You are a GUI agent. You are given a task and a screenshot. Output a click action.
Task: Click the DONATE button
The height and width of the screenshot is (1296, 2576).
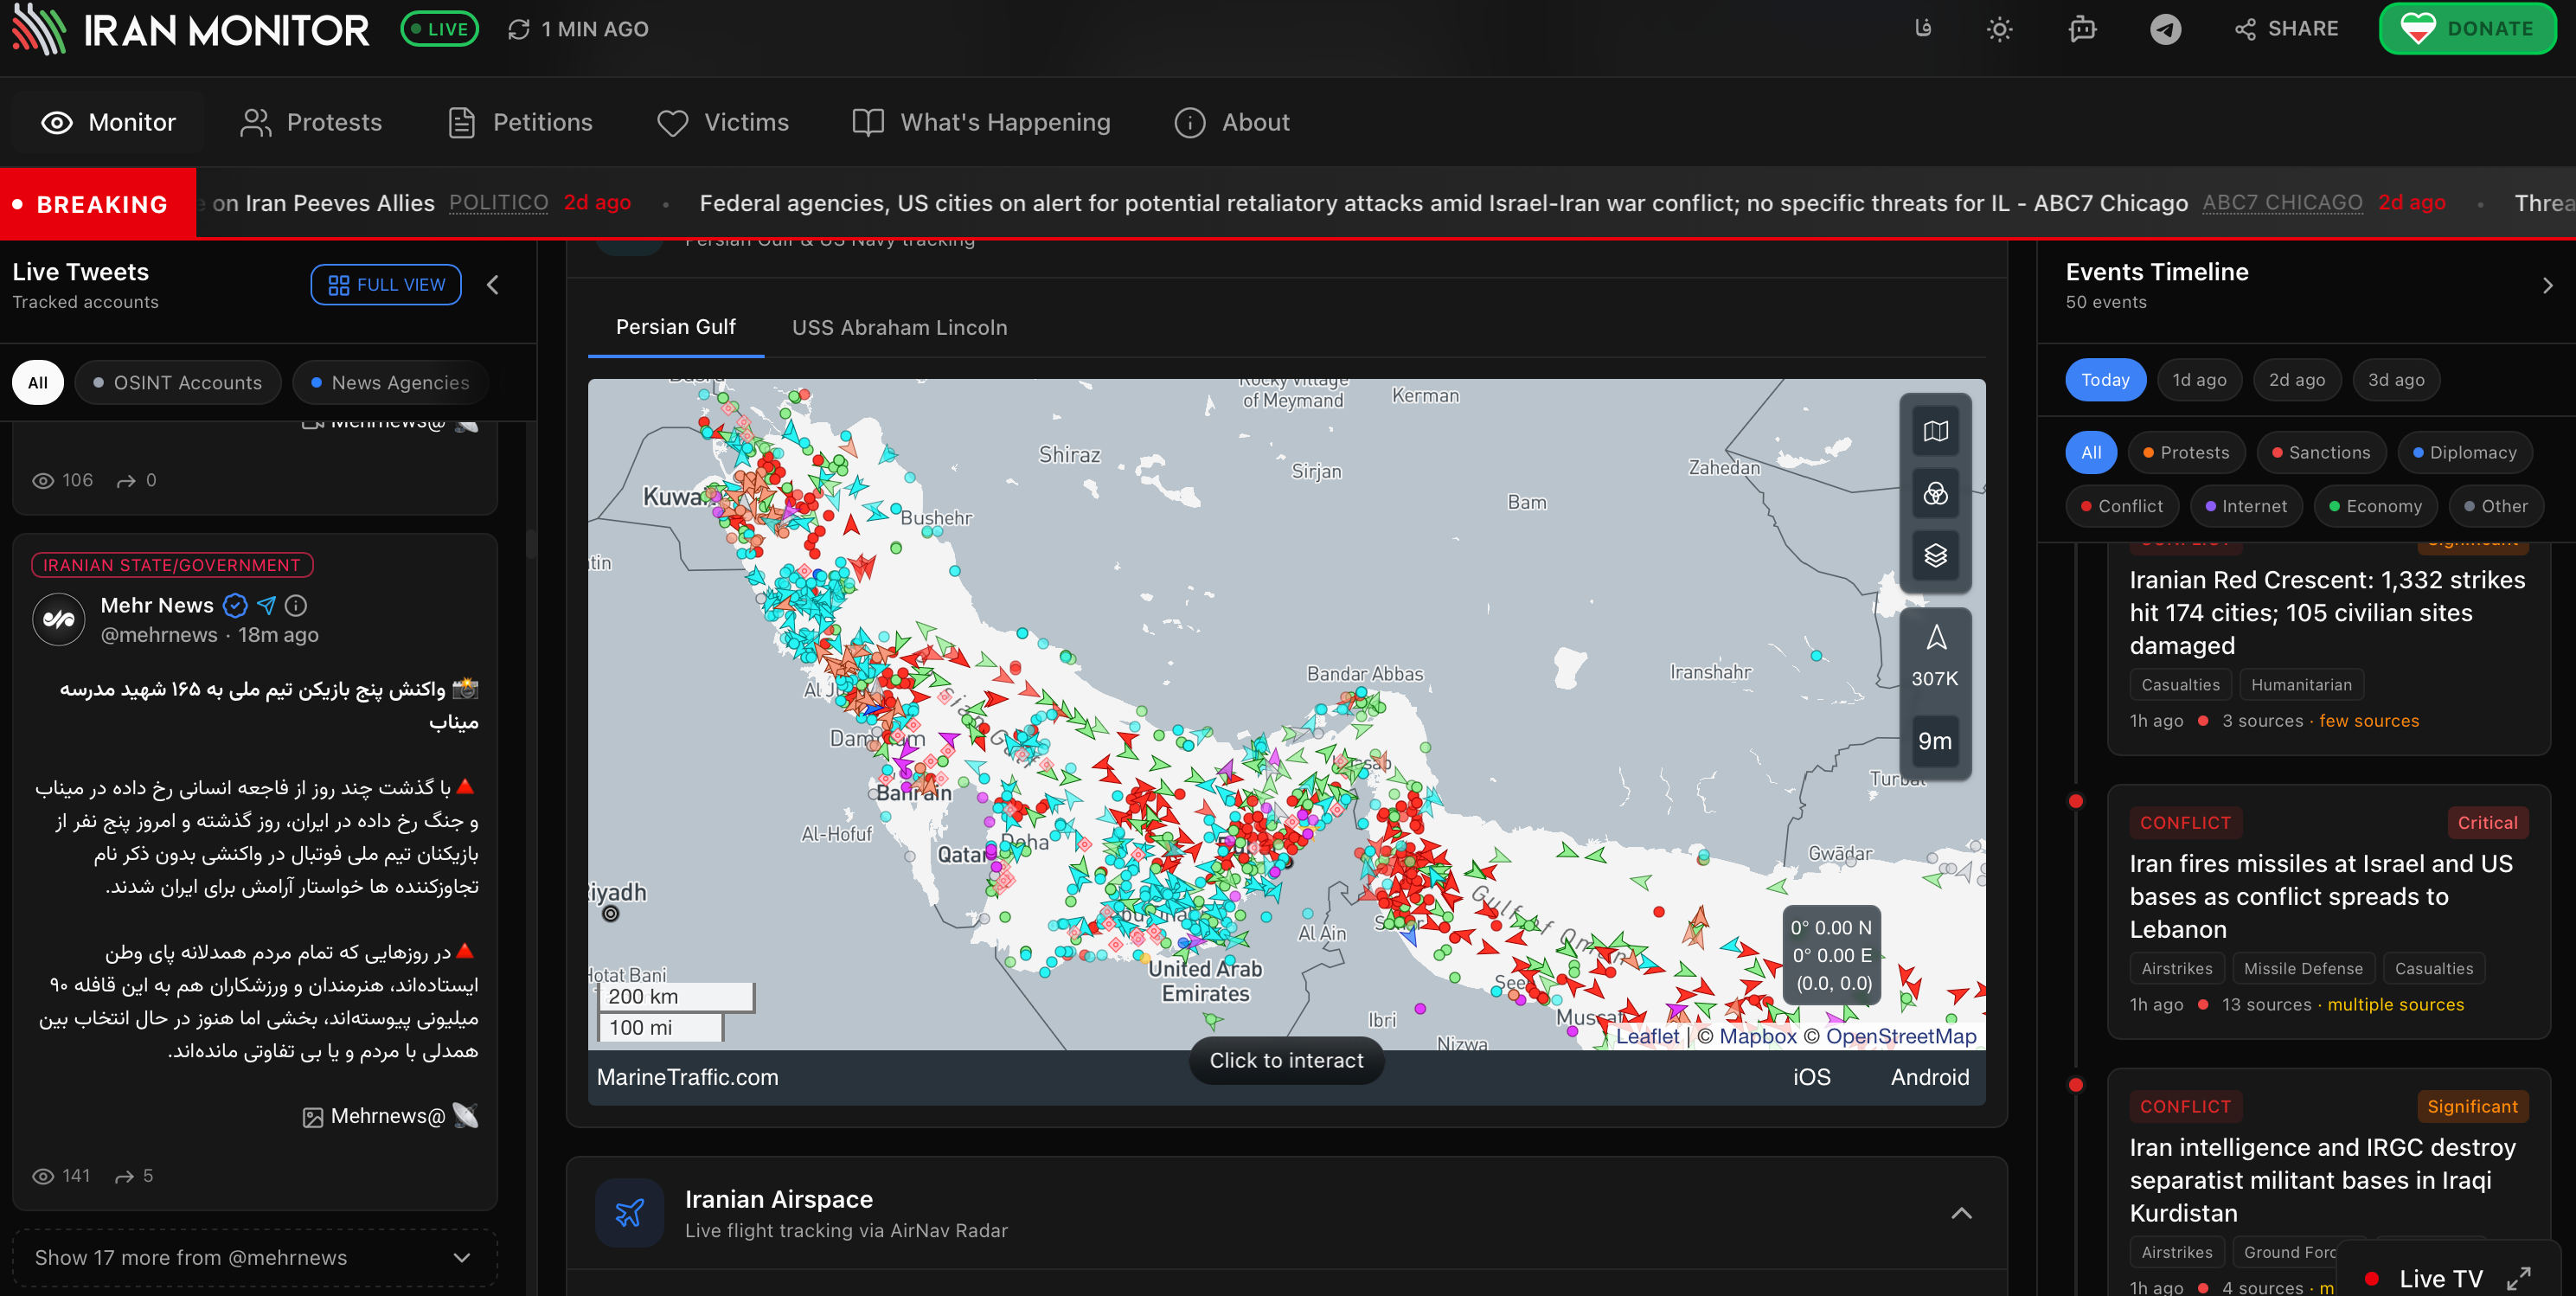click(2467, 29)
